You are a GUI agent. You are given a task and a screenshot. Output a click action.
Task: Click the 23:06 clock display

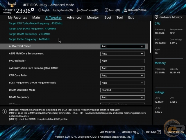[23, 11]
